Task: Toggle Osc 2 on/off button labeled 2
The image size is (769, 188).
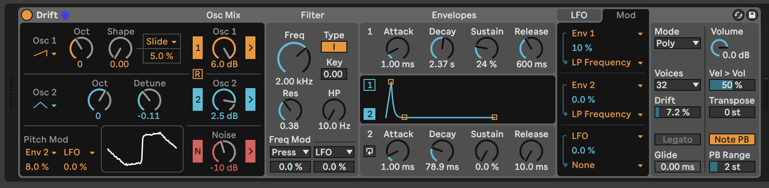Action: (198, 99)
